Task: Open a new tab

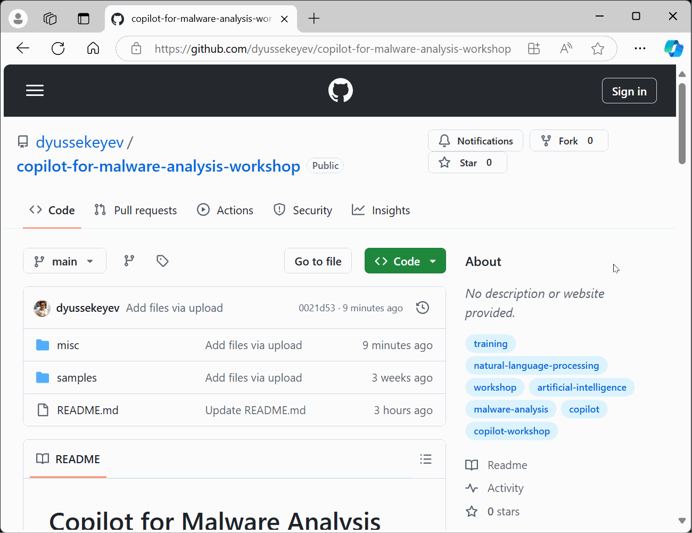Action: point(314,19)
